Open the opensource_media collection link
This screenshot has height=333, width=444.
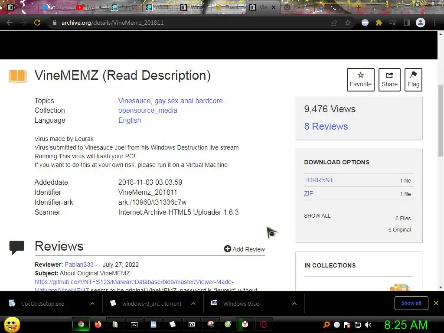(x=147, y=111)
